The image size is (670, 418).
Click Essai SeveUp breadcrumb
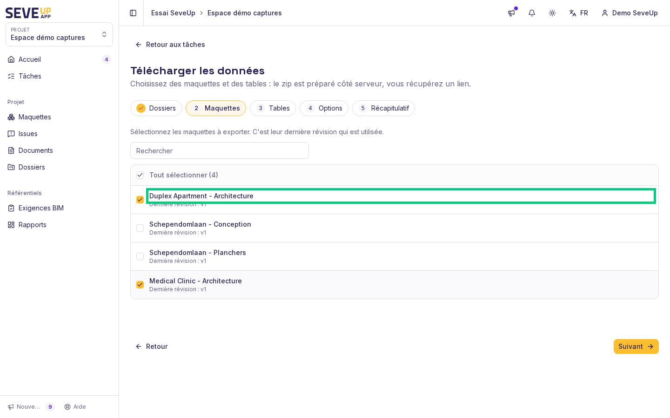click(x=173, y=13)
